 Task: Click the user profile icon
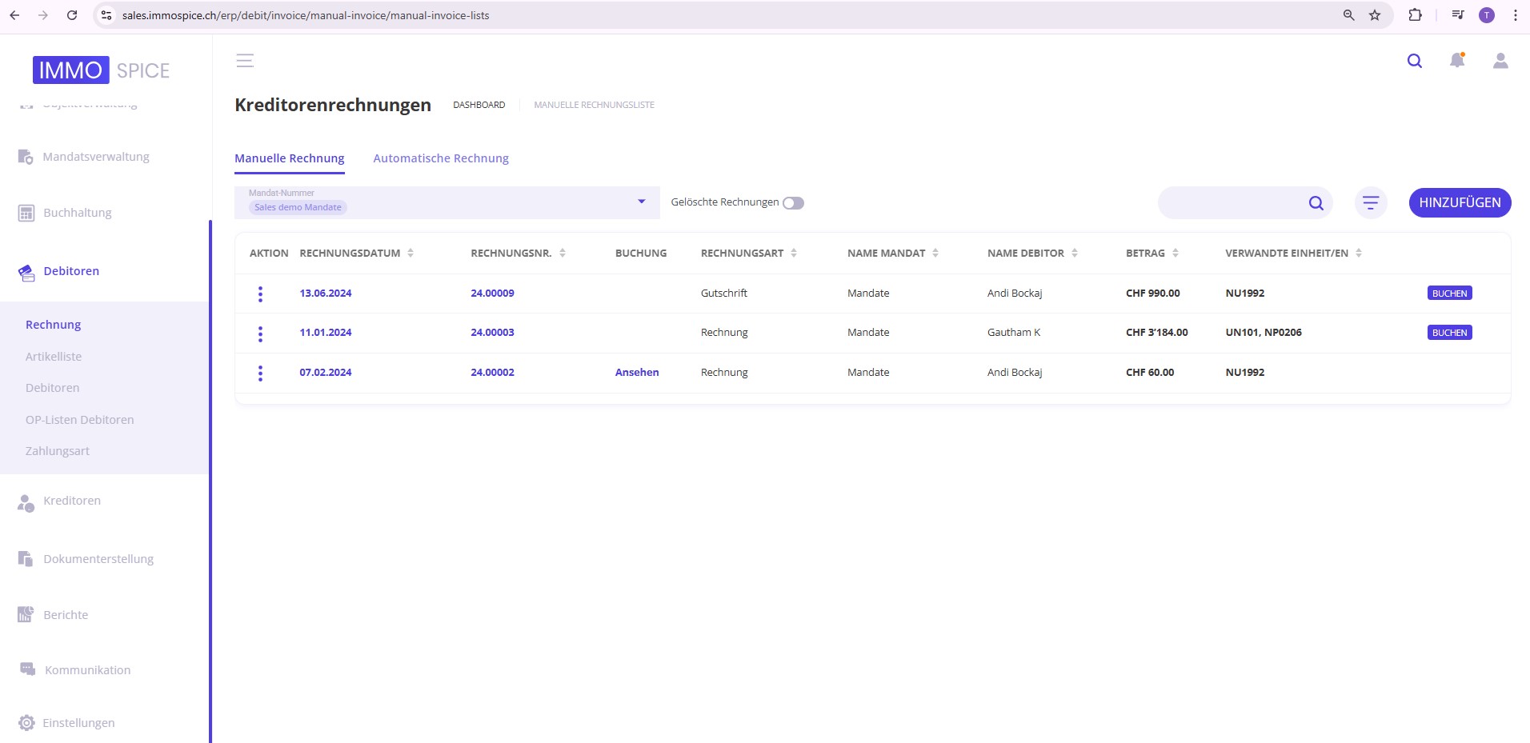pyautogui.click(x=1500, y=61)
